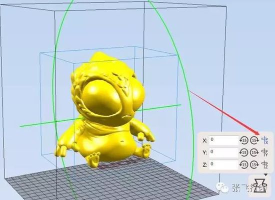Screen dimensions: 275x200
Task: Rotate clockwise 15 degrees on X axis
Action: (x=254, y=140)
